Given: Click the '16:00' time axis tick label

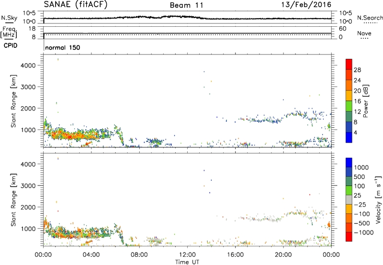Looking at the screenshot, I should point(235,255).
